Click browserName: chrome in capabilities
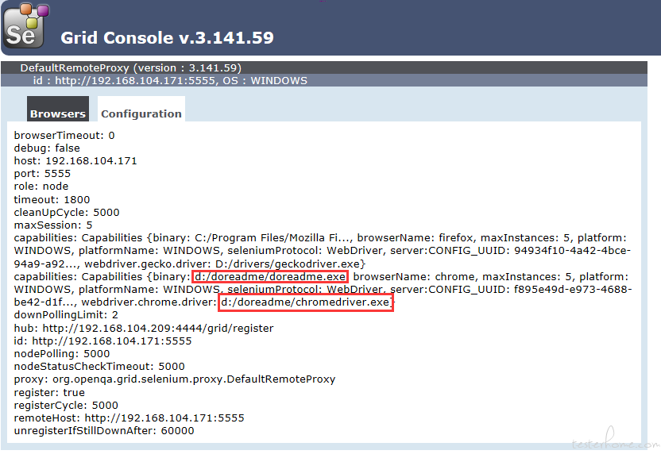661x458 pixels. [x=416, y=277]
